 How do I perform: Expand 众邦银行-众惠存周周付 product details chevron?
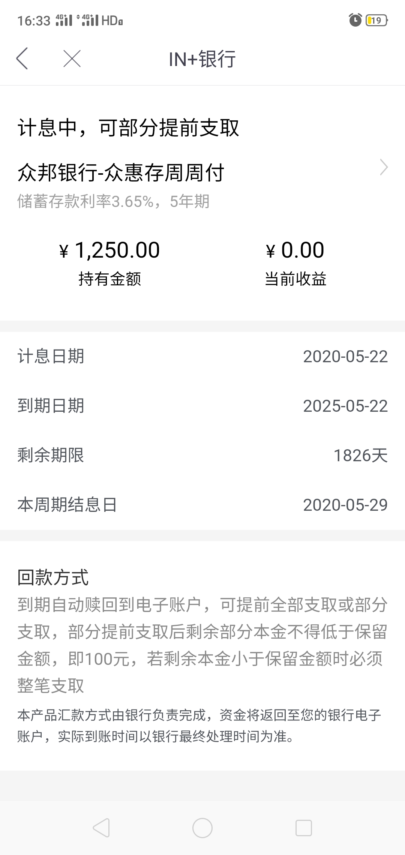384,167
